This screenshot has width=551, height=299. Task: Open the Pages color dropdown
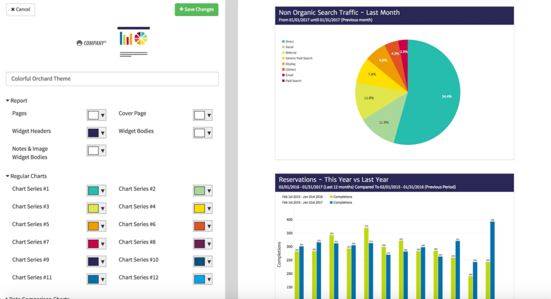(x=96, y=115)
